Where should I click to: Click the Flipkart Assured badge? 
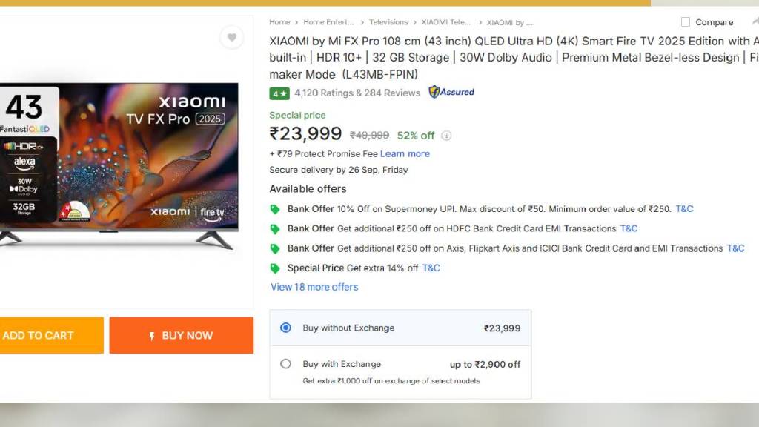[x=451, y=93]
